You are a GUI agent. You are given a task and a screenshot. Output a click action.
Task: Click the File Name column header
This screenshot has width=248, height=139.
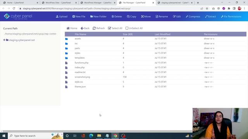[80, 34]
